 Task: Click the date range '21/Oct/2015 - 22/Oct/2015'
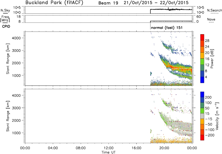[156, 3]
